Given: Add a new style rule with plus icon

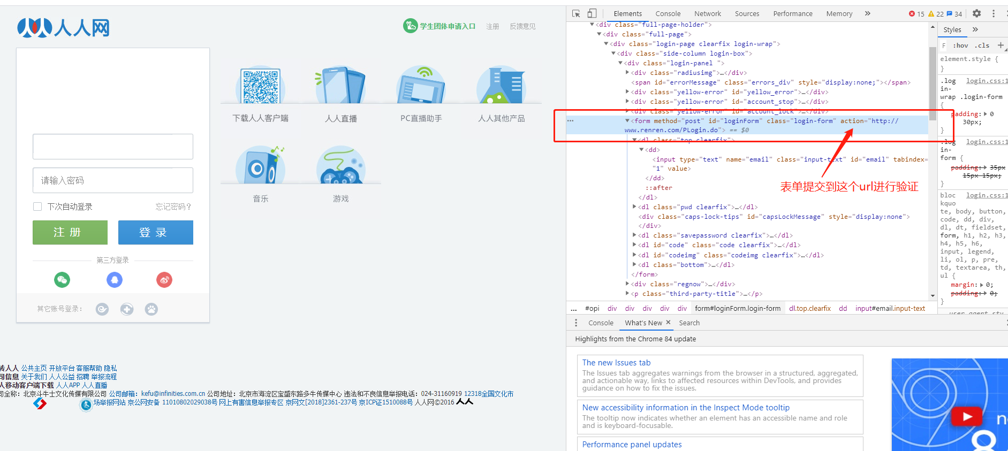Looking at the screenshot, I should coord(1001,45).
